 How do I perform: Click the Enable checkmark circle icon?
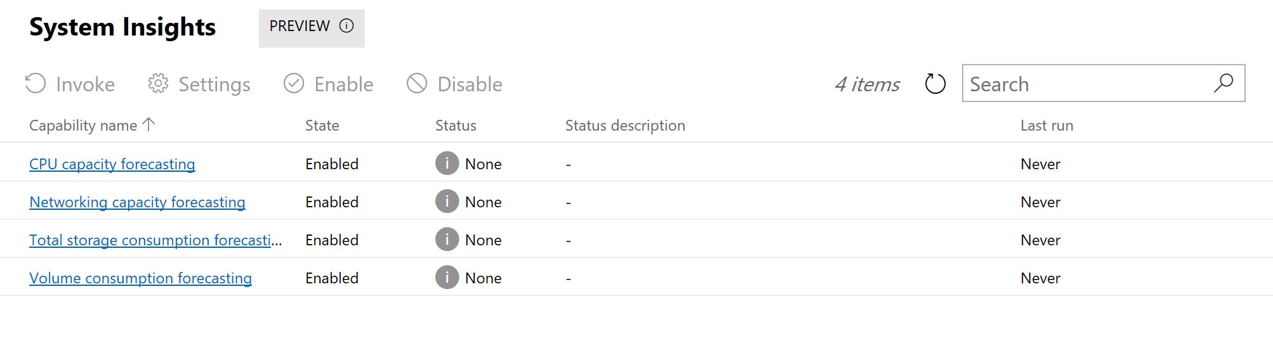click(294, 84)
